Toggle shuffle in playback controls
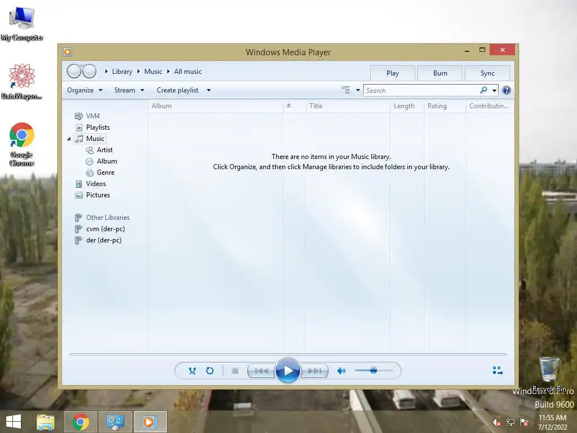Viewport: 577px width, 433px height. [192, 371]
